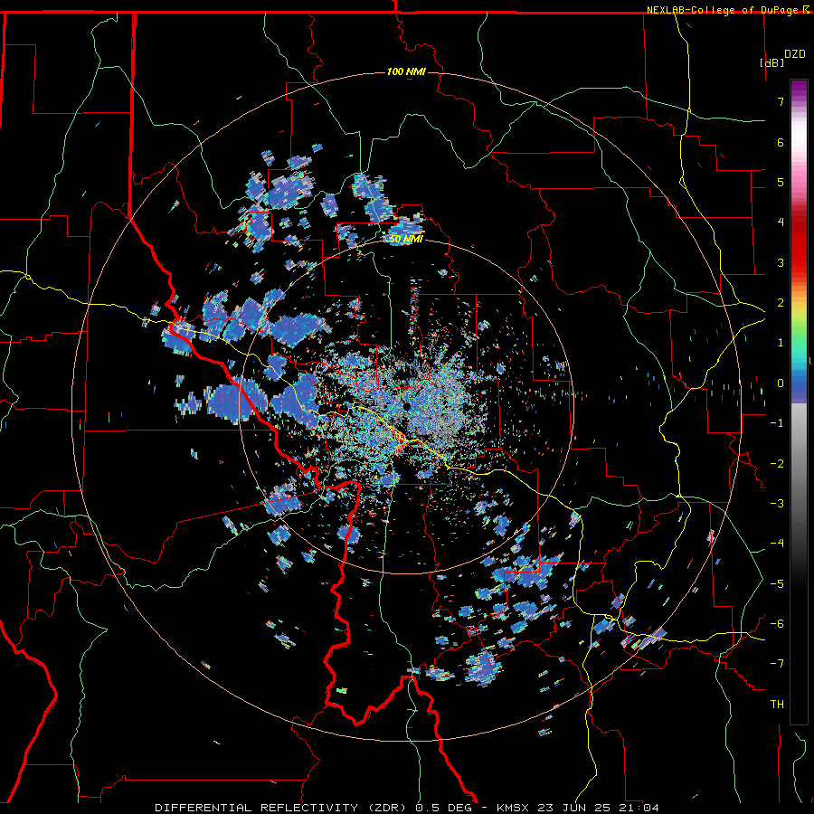
Task: Click the KMSX radar site black center dot
Action: [408, 406]
